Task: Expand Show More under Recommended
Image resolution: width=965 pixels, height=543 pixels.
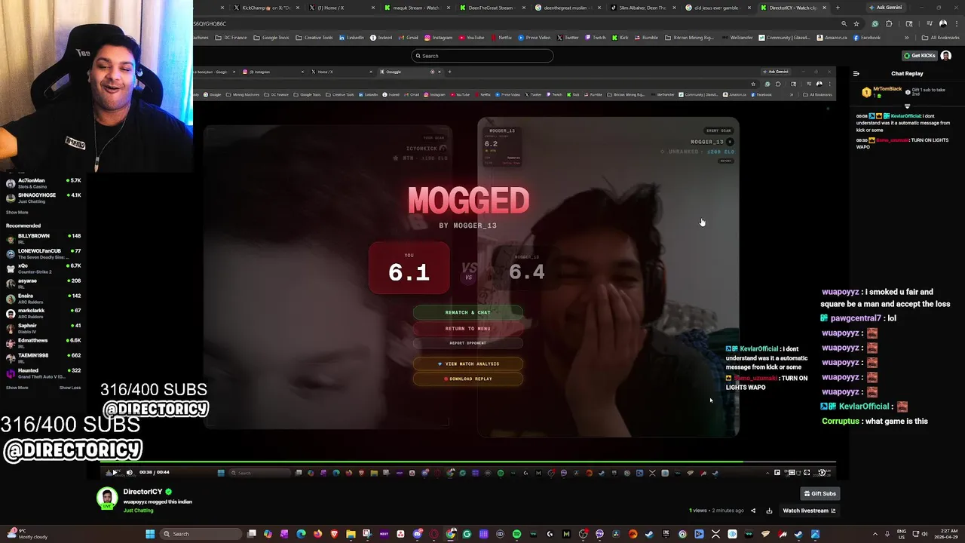Action: 17,388
